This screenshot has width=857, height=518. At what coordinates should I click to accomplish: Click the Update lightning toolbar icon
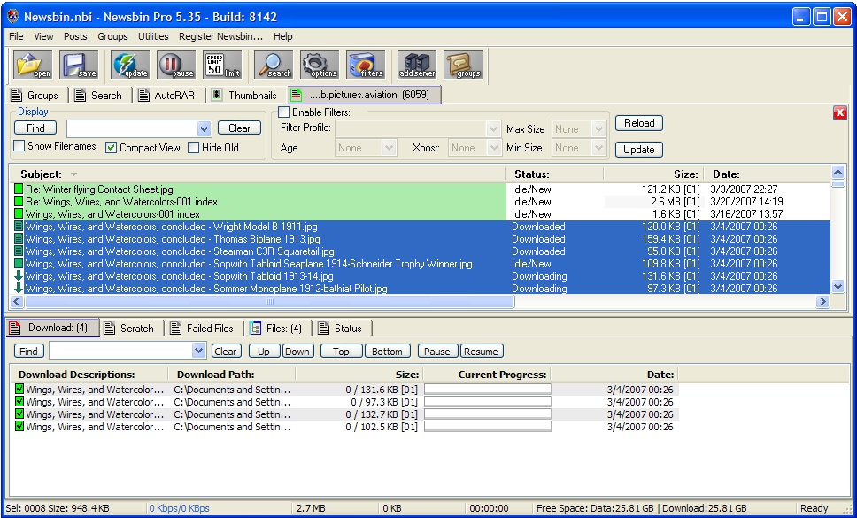coord(130,65)
